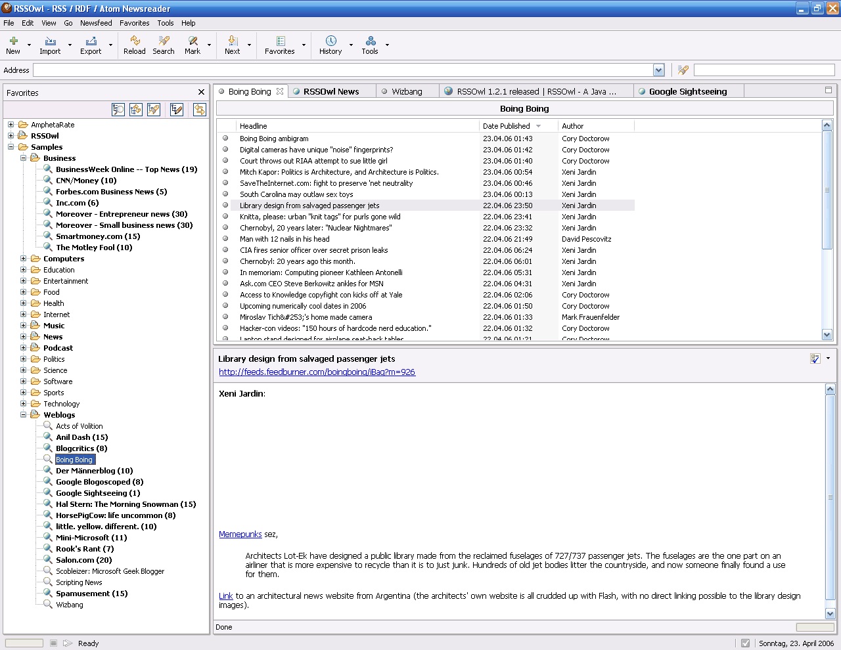Screen dimensions: 841x650
Task: Switch to the Wizbang tab
Action: click(x=407, y=91)
